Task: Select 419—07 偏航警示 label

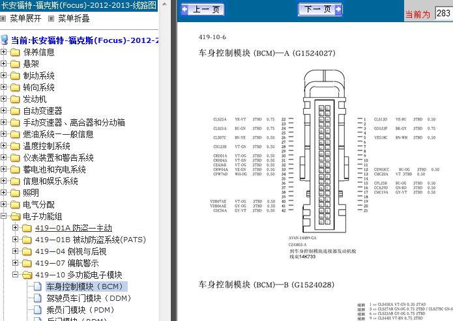Action: pyautogui.click(x=67, y=263)
